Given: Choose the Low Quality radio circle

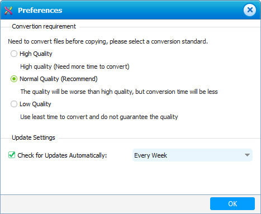Looking at the screenshot, I should coord(14,104).
